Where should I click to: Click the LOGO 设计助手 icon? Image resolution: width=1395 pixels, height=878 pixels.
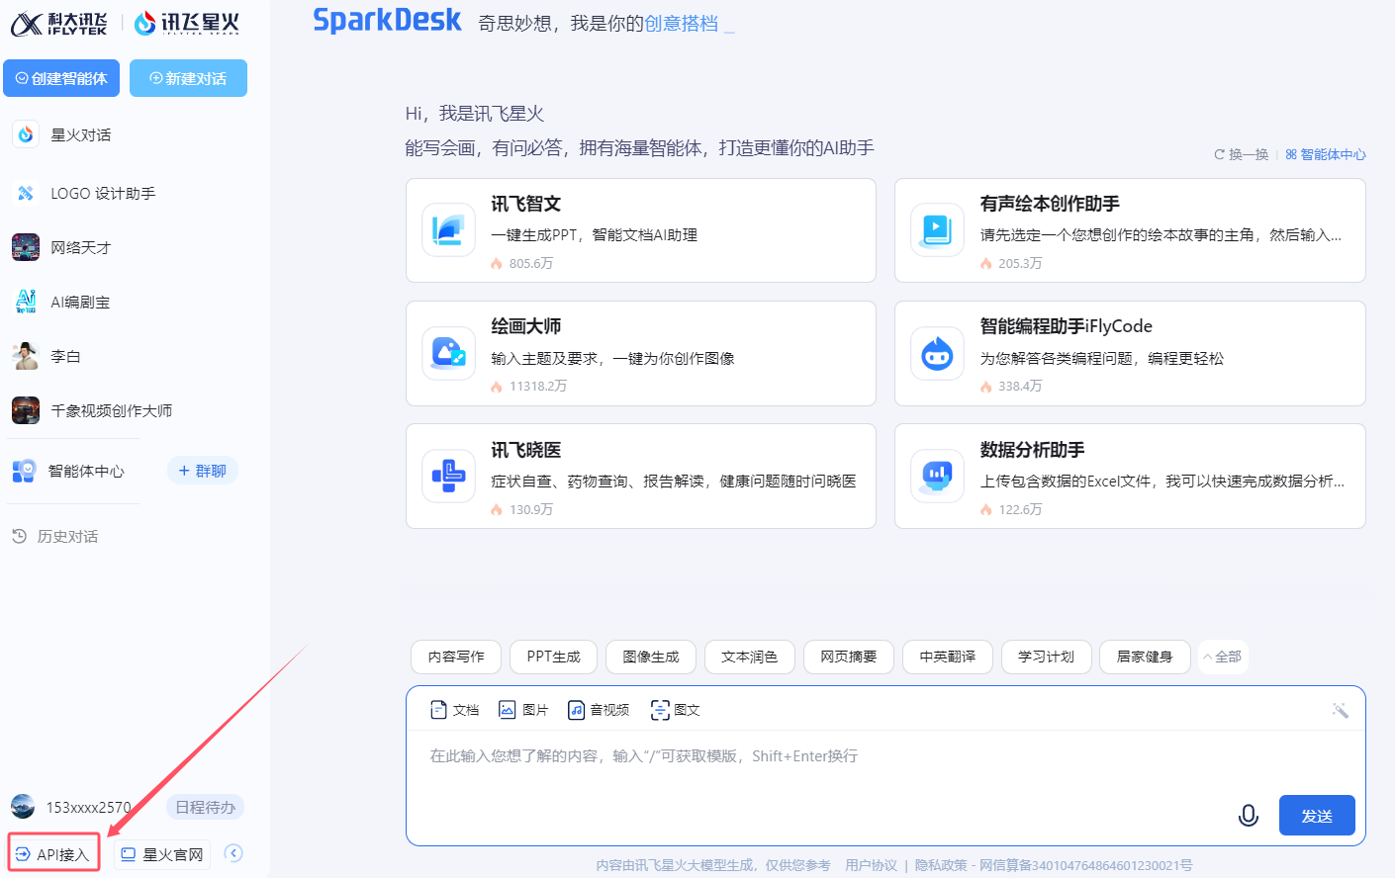point(26,194)
